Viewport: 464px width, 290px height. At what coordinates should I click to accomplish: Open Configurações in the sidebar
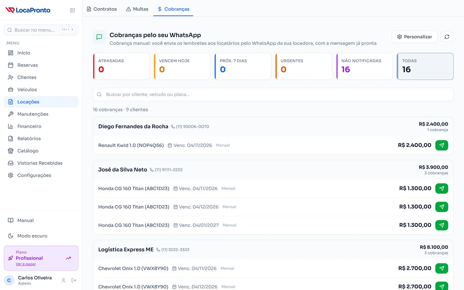(41, 175)
